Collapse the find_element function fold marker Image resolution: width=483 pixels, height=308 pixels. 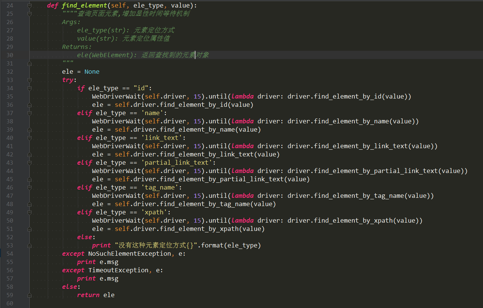point(29,6)
